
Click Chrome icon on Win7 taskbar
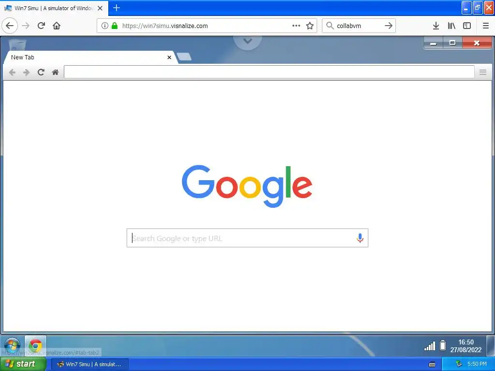(35, 346)
